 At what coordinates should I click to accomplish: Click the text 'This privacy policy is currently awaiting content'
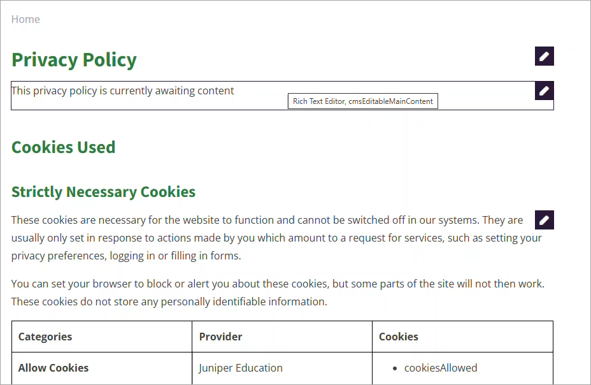click(x=123, y=91)
